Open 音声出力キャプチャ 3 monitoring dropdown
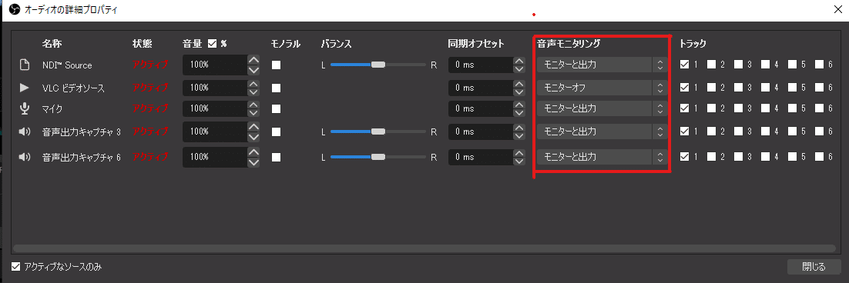This screenshot has width=849, height=283. coord(602,132)
